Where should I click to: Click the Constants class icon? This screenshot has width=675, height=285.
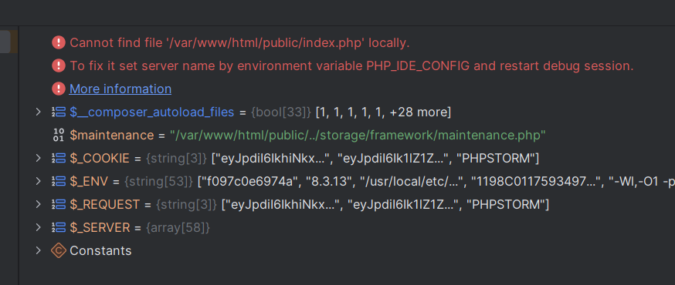pos(58,250)
